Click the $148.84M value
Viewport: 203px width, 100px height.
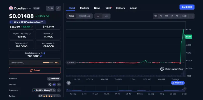[x=48, y=27]
